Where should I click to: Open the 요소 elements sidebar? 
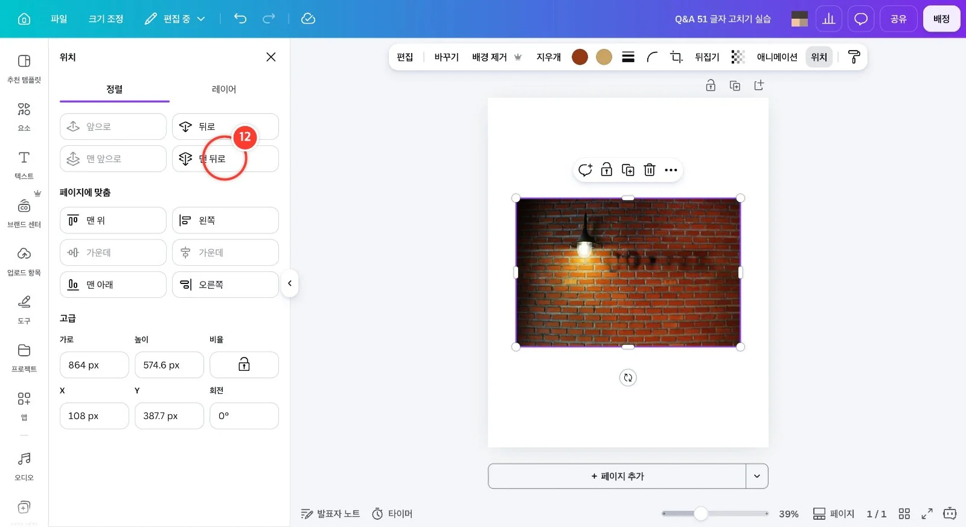tap(24, 116)
